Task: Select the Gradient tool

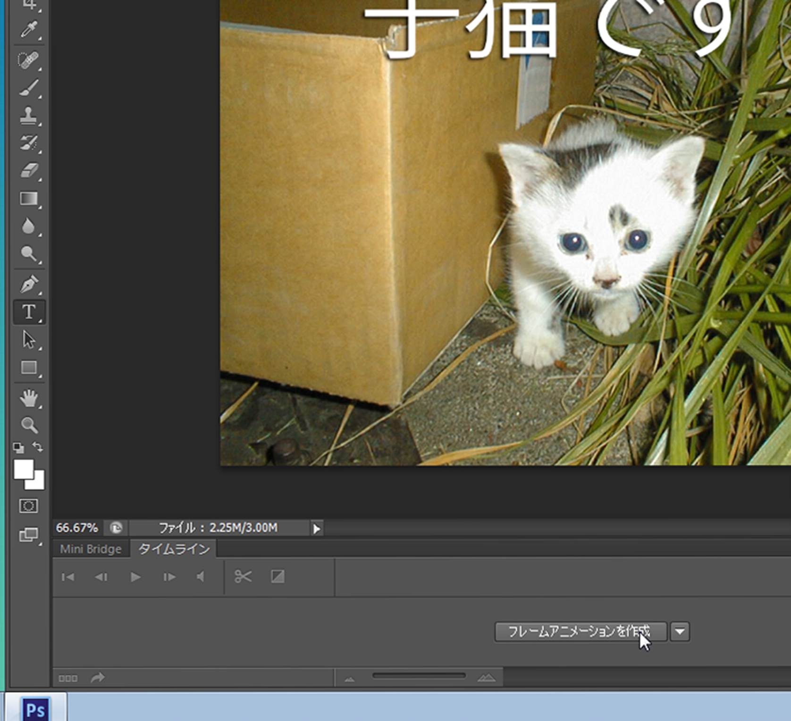Action: (x=28, y=199)
